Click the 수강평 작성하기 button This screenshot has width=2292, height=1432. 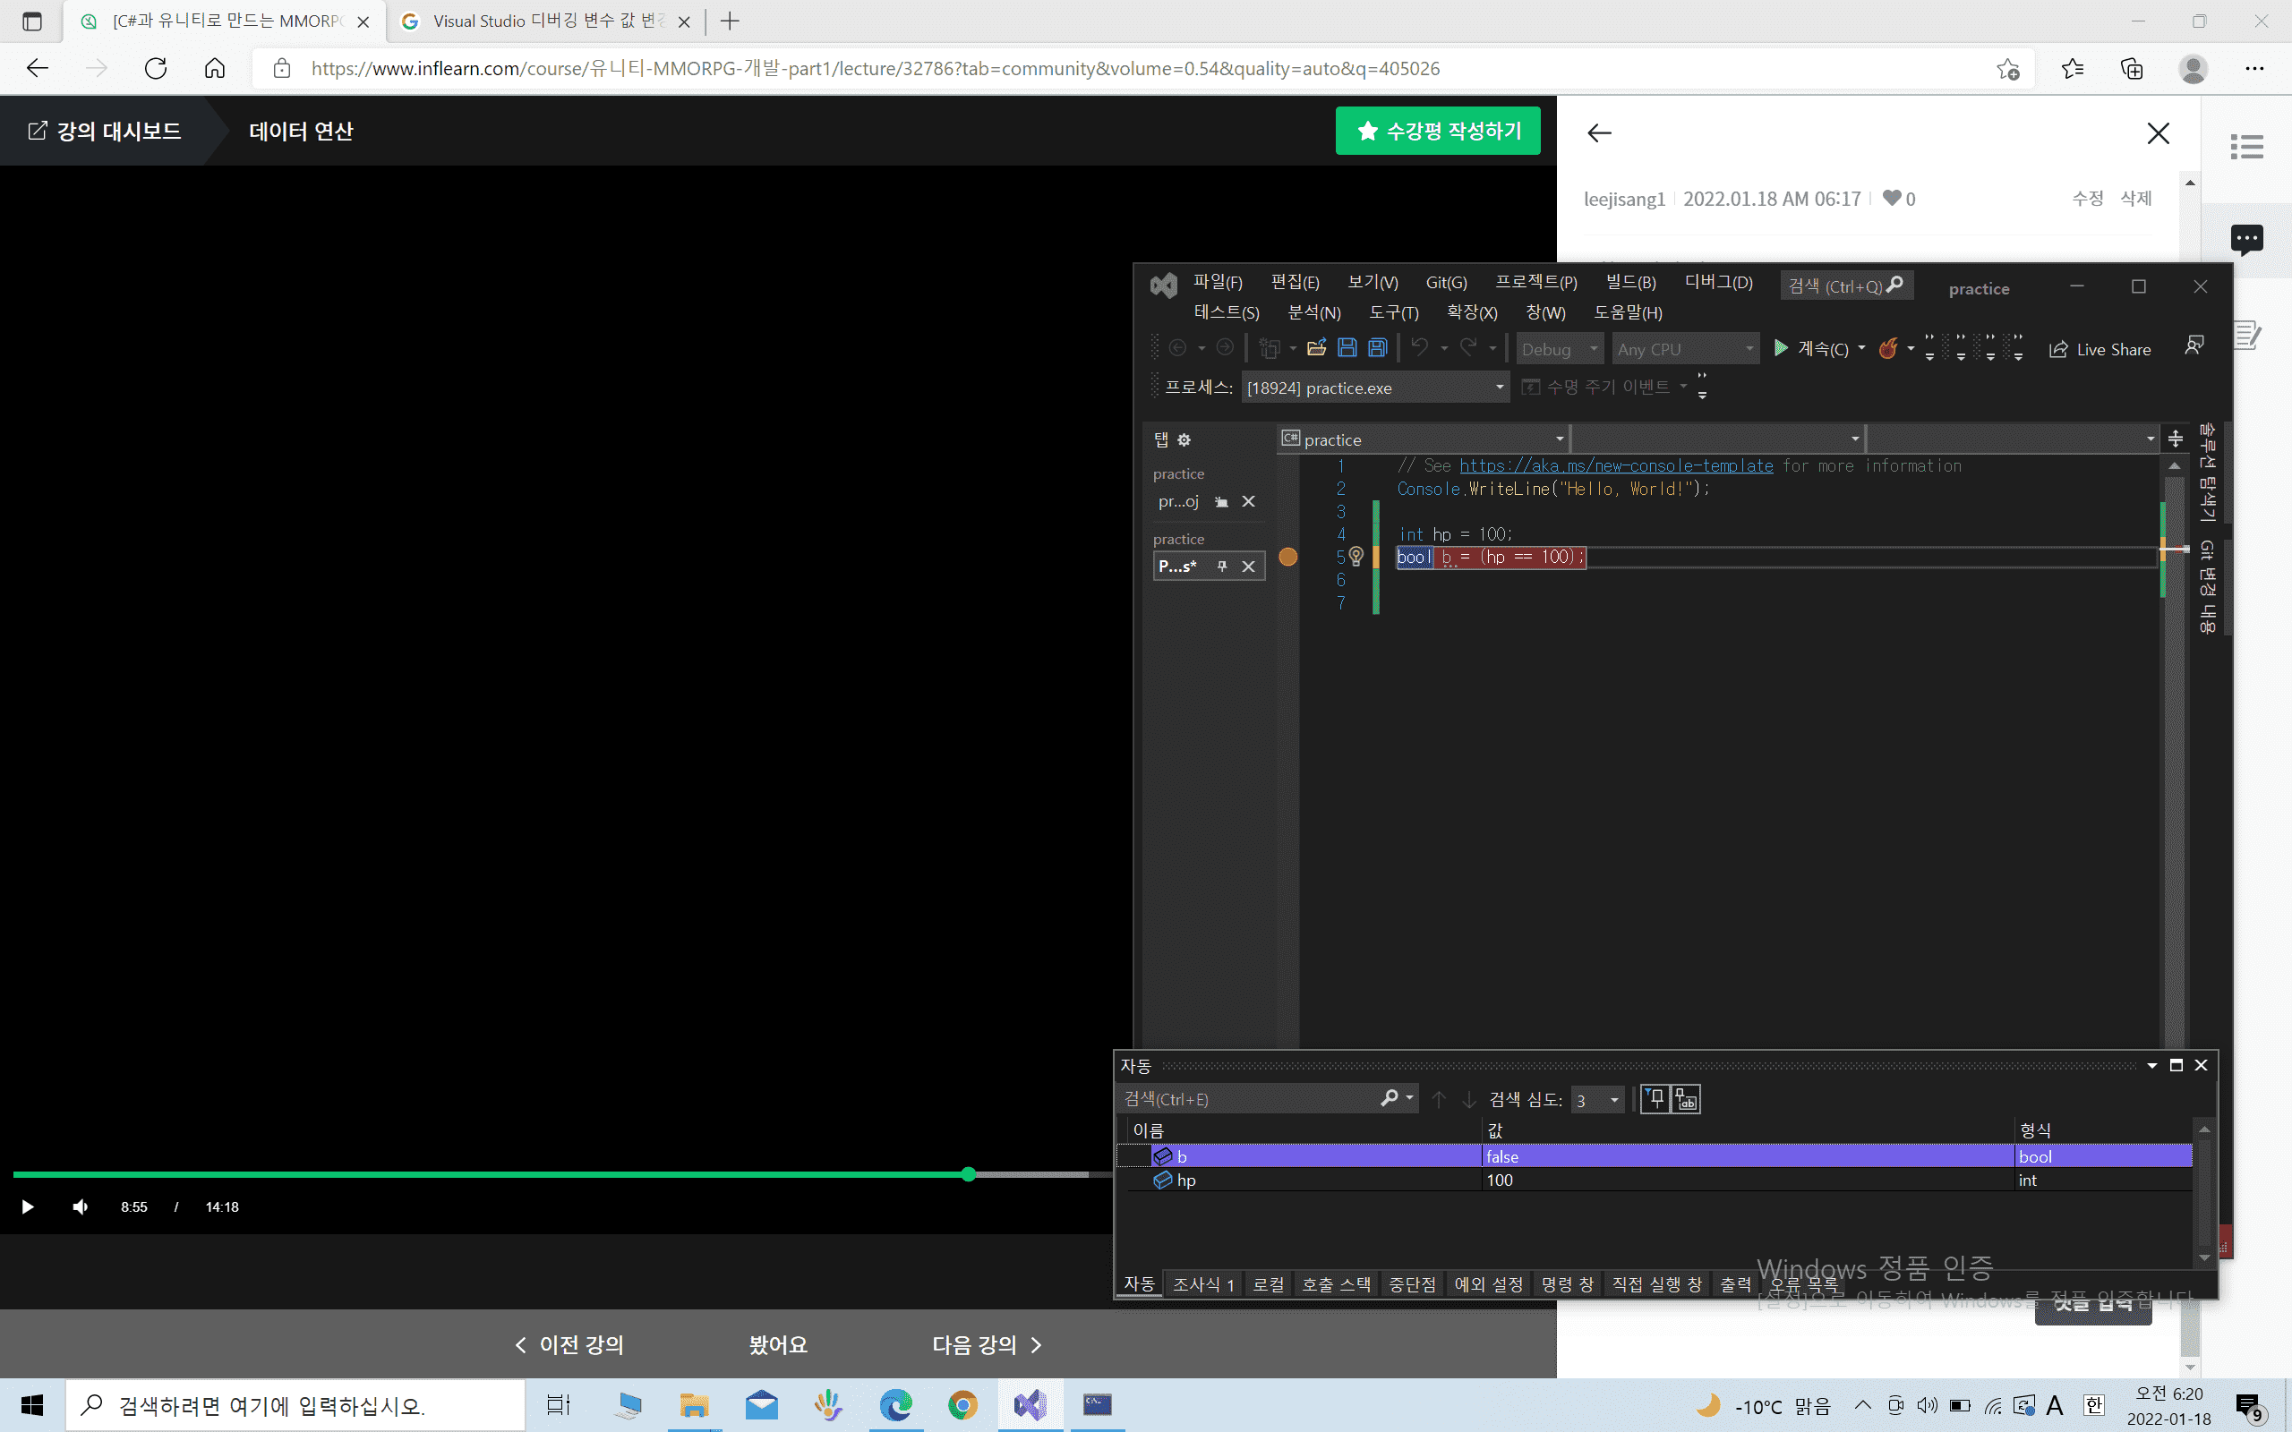click(x=1438, y=131)
